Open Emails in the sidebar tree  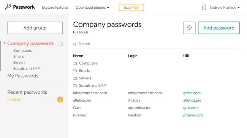click(x=19, y=56)
